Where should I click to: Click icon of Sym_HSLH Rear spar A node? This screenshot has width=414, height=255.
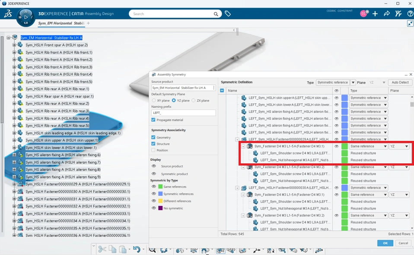(20, 96)
